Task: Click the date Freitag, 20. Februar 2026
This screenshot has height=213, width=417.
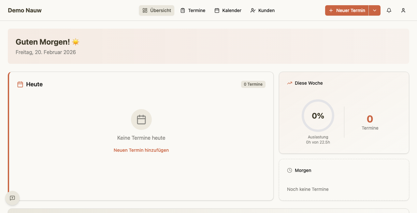Action: pyautogui.click(x=46, y=52)
